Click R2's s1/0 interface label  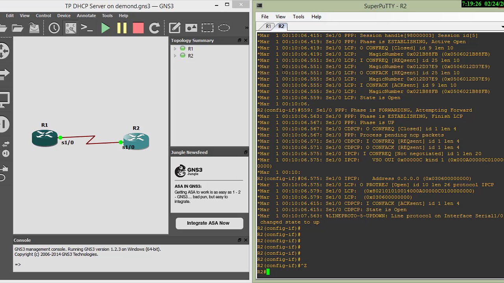point(128,147)
